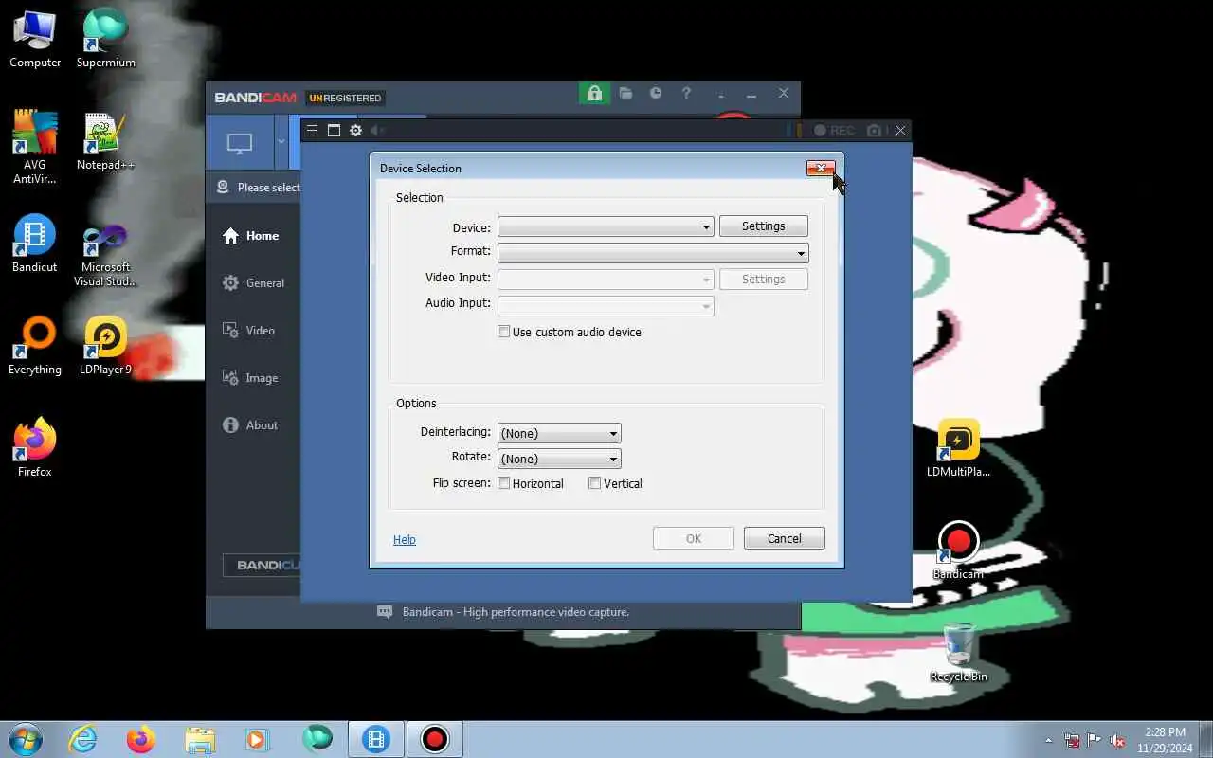Click the taskbar clock showing 2:28 PM
Image resolution: width=1213 pixels, height=758 pixels.
(x=1165, y=739)
